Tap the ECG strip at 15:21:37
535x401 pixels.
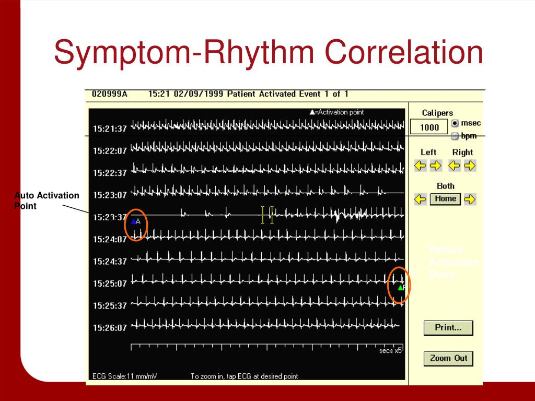pyautogui.click(x=267, y=125)
